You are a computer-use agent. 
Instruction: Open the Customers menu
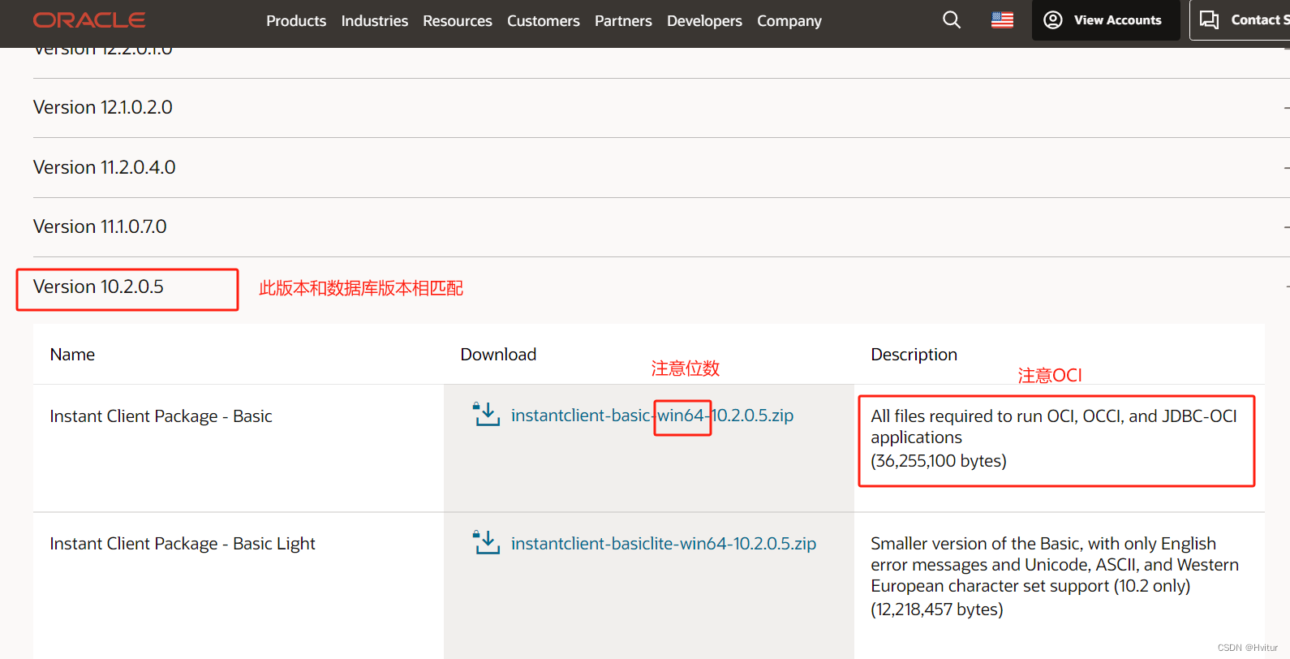pyautogui.click(x=544, y=21)
